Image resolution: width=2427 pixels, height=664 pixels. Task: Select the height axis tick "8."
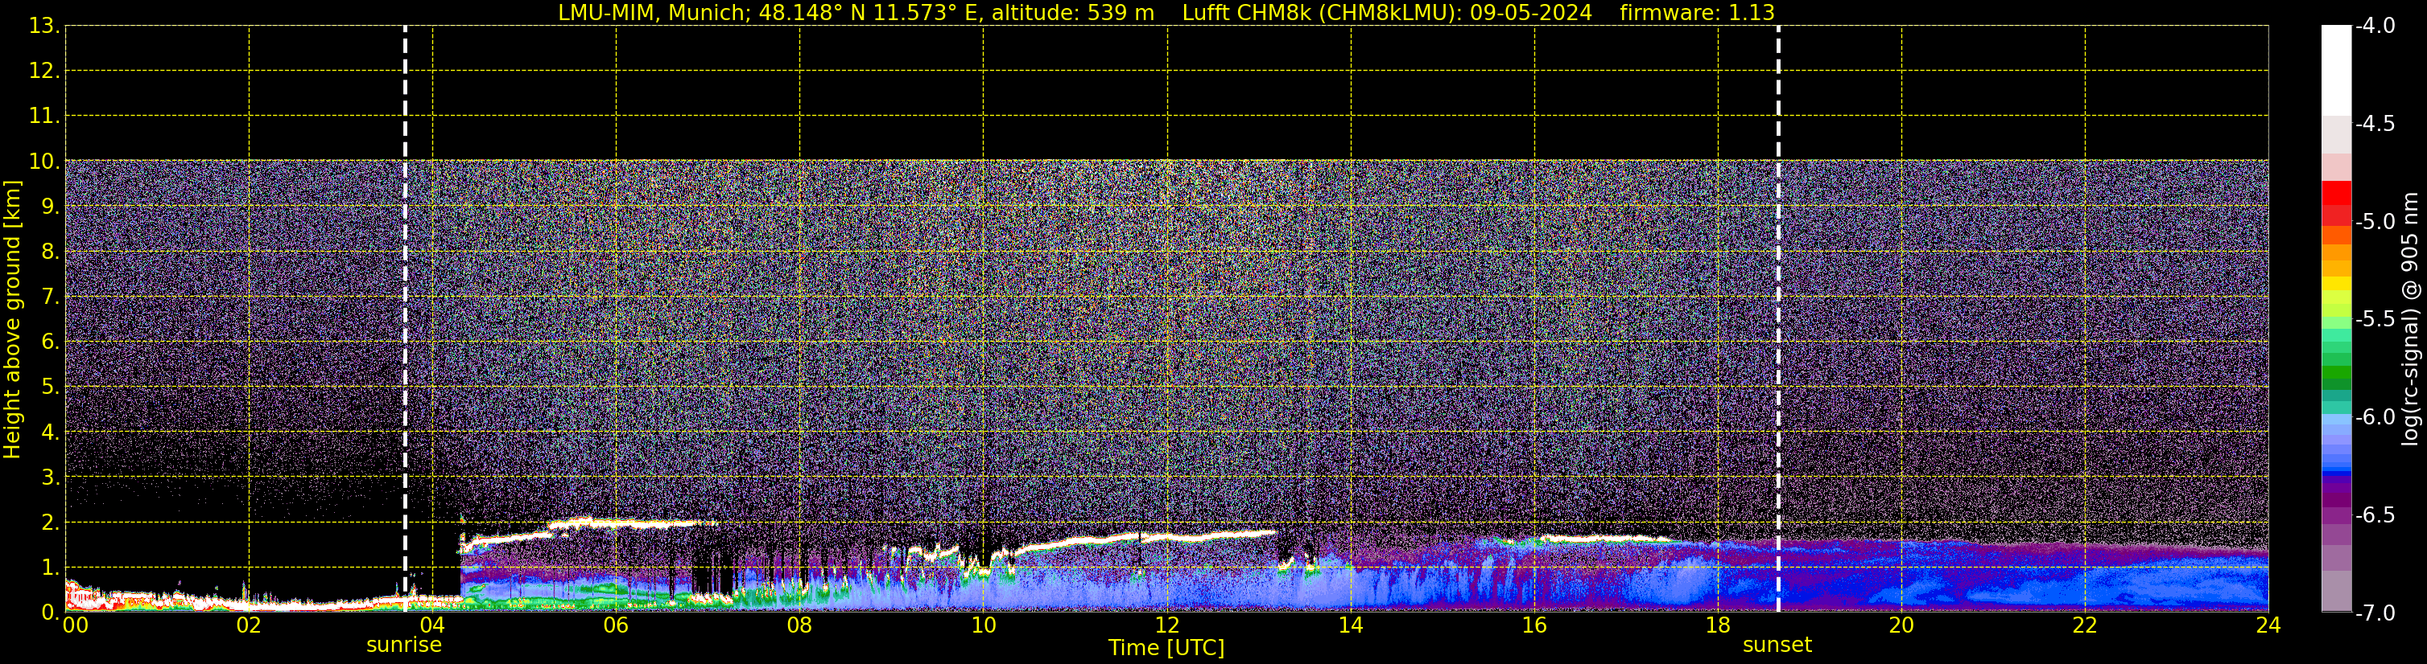tap(50, 252)
